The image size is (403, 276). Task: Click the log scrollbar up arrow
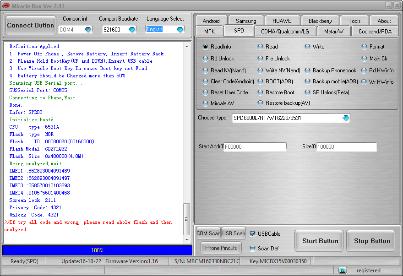click(x=187, y=46)
